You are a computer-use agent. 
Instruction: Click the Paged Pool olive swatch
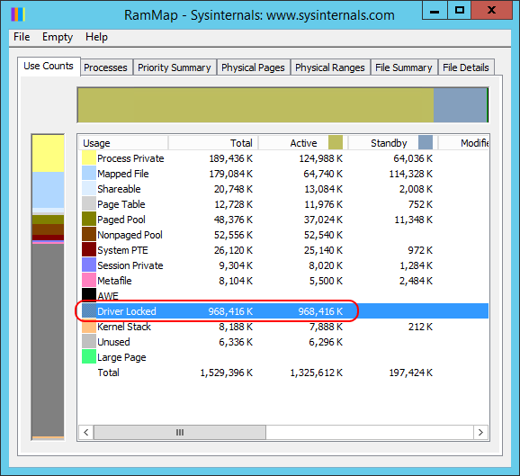click(x=89, y=220)
